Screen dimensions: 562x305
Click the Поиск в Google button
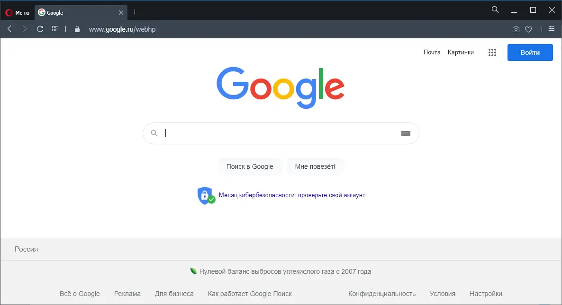coord(250,166)
